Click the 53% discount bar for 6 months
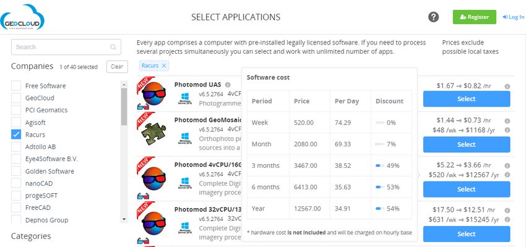 pos(380,187)
